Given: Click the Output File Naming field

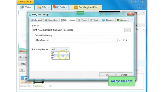Looking at the screenshot, I should 76,40.
